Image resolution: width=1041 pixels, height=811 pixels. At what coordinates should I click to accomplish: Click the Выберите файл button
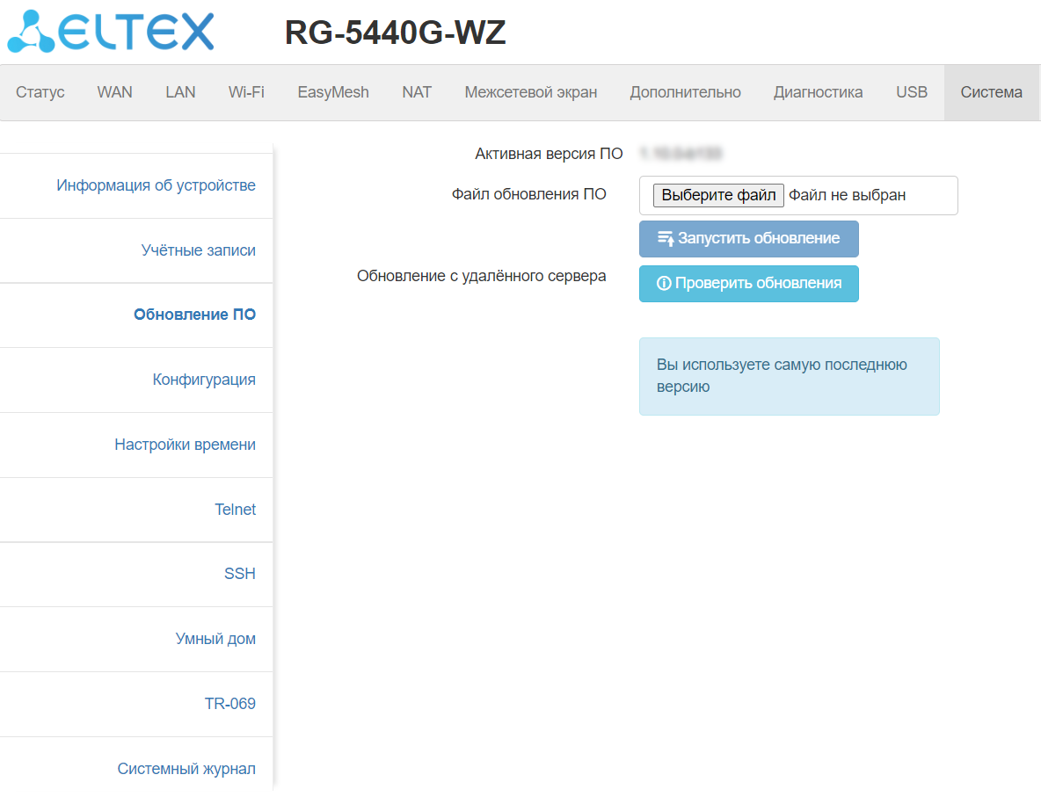coord(718,195)
